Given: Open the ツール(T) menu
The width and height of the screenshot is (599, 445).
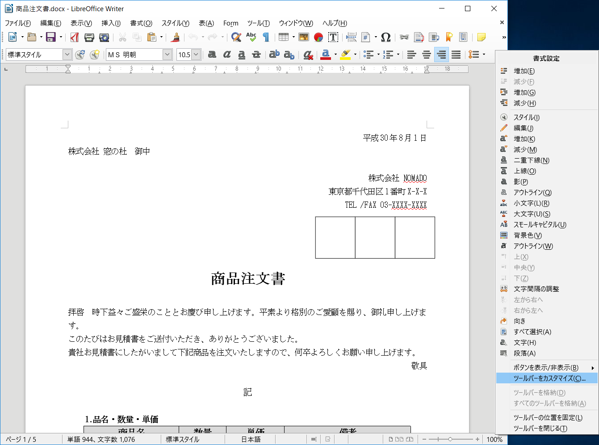Looking at the screenshot, I should [x=259, y=23].
